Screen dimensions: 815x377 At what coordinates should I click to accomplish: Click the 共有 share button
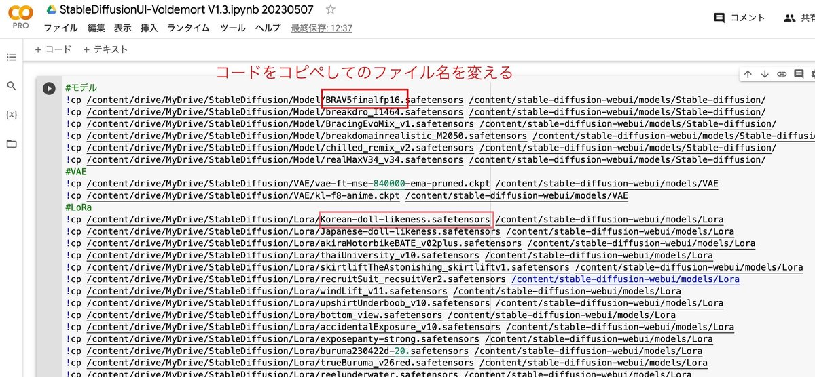tap(799, 18)
